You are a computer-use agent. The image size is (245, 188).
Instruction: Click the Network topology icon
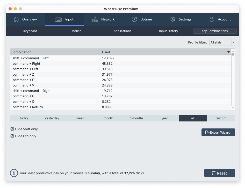click(95, 19)
